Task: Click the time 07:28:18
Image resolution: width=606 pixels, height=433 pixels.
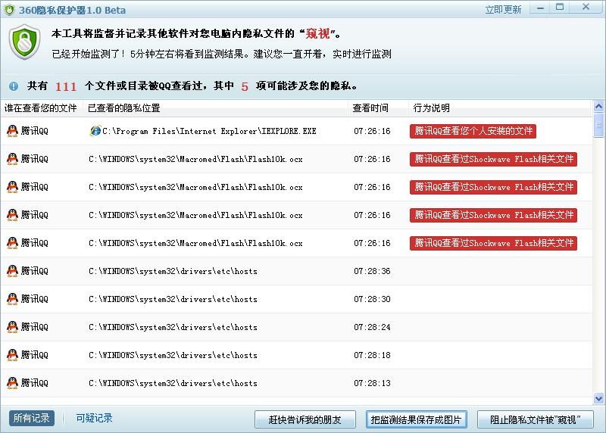Action: click(372, 355)
